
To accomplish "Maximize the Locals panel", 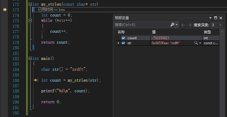I will 215,18.
